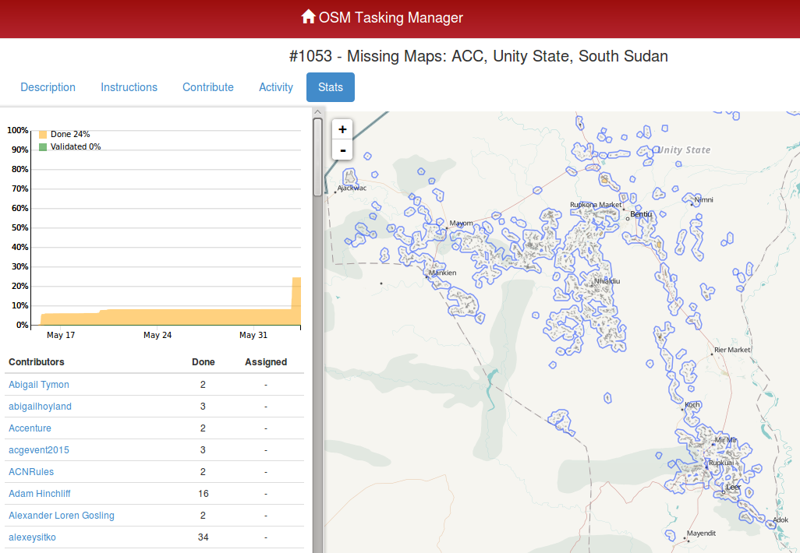Click the Done 24% legend label
This screenshot has height=553, width=800.
pos(70,134)
